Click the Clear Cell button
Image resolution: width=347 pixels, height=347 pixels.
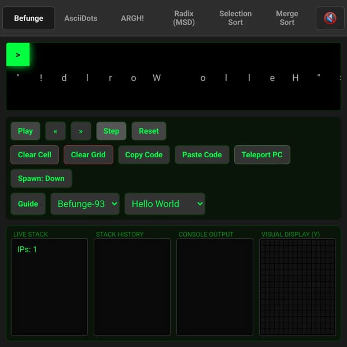(35, 154)
